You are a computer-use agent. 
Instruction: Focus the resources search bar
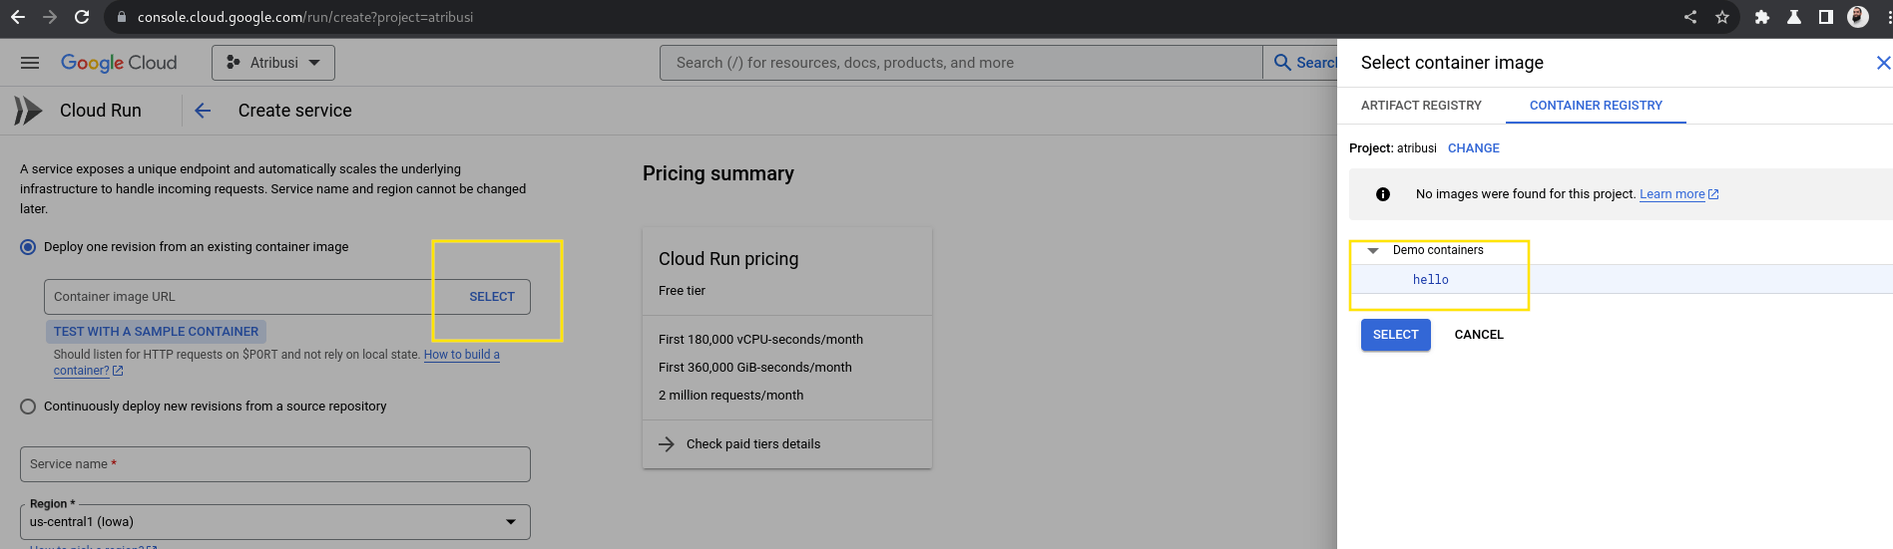coord(961,63)
